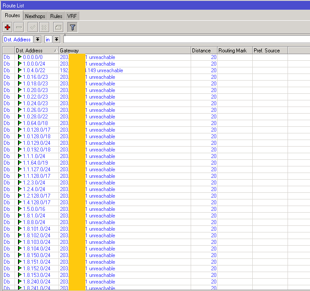310x291 pixels.
Task: Enable the route with the checkmark button
Action: click(x=33, y=27)
